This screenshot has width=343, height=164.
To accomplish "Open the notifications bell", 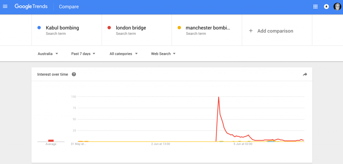I will point(326,6).
